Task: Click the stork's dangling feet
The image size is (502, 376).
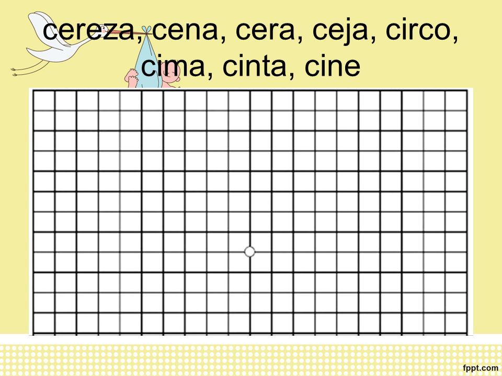Action: (15, 72)
